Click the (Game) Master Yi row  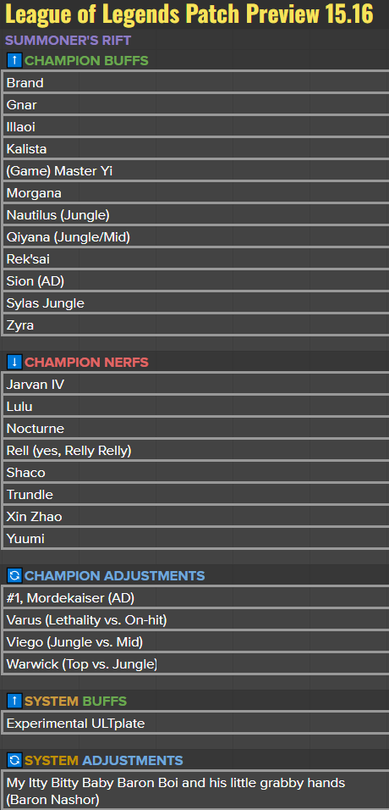195,171
